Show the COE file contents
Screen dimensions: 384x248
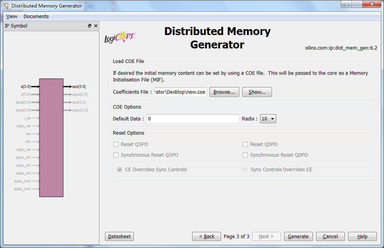[x=257, y=92]
